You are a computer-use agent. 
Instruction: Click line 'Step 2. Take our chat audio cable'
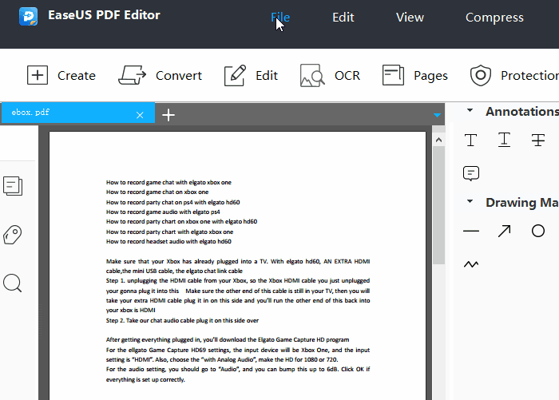[182, 320]
